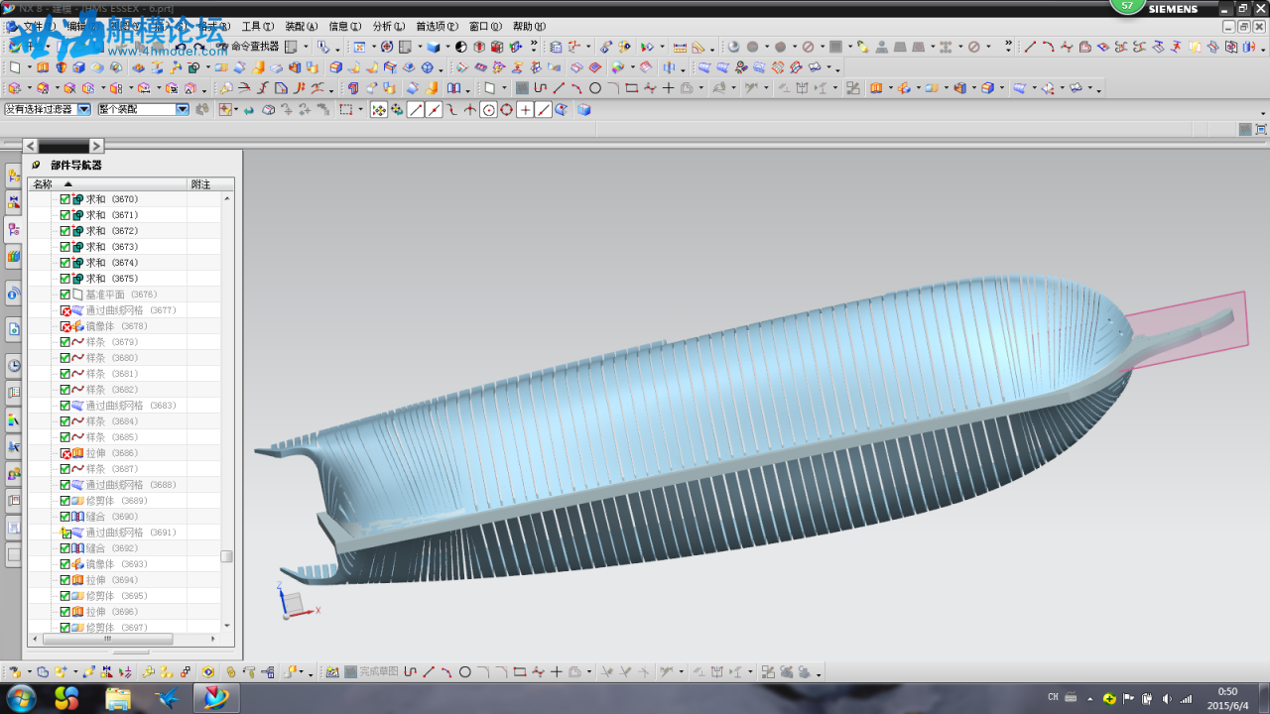Toggle the 通过曲线网格 (3677) checkbox
This screenshot has width=1270, height=714.
64,310
